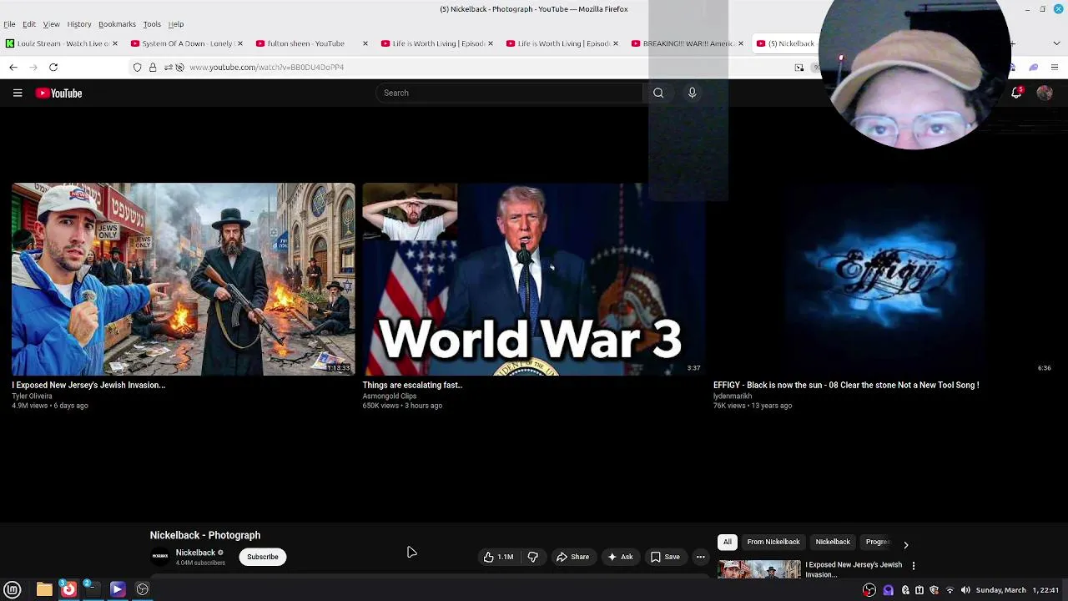Open the terminal icon in taskbar

click(x=92, y=589)
